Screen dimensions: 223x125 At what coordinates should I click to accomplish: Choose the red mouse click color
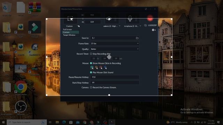coord(101,67)
